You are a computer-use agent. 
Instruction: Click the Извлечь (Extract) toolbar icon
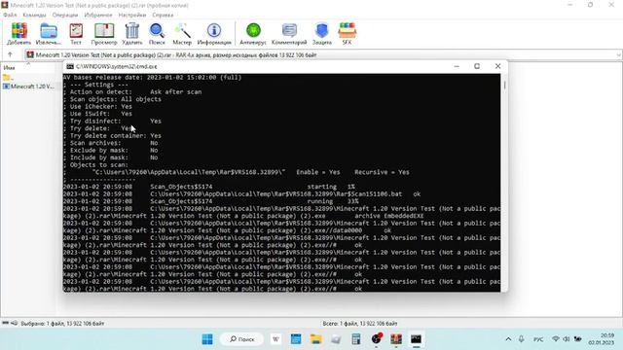[49, 33]
